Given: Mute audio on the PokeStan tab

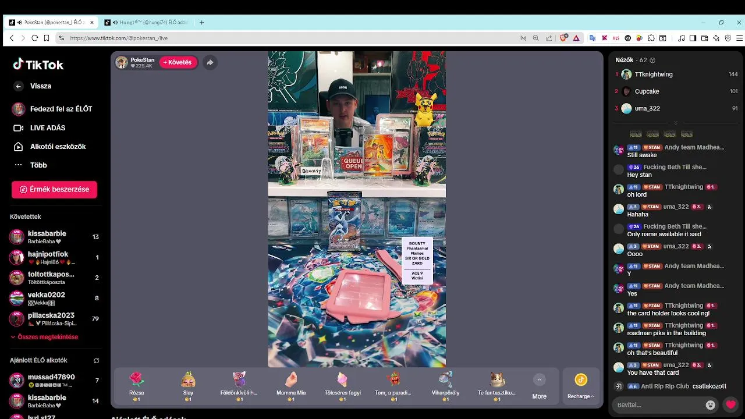Looking at the screenshot, I should [x=20, y=22].
